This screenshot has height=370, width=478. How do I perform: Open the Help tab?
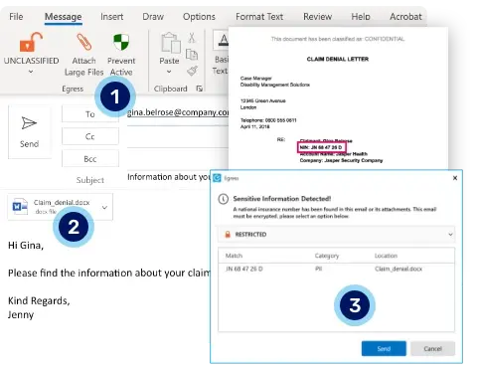point(361,17)
